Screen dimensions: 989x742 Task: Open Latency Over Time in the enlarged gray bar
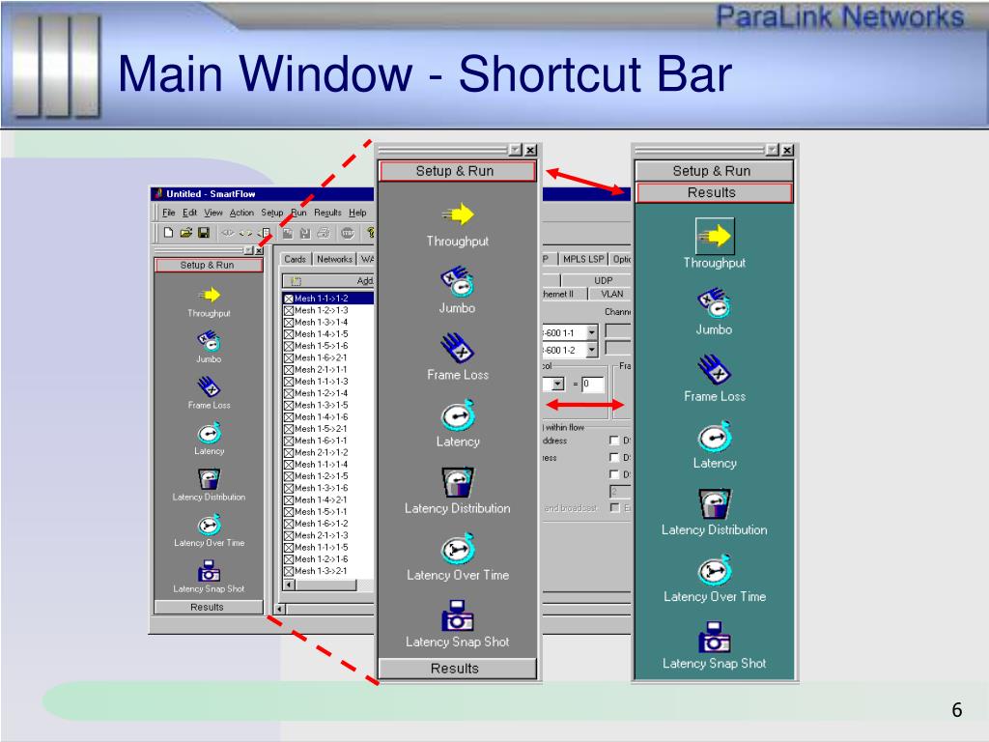point(458,549)
